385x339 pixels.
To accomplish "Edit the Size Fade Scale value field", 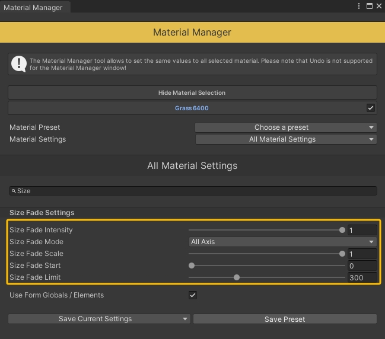I will coord(362,254).
